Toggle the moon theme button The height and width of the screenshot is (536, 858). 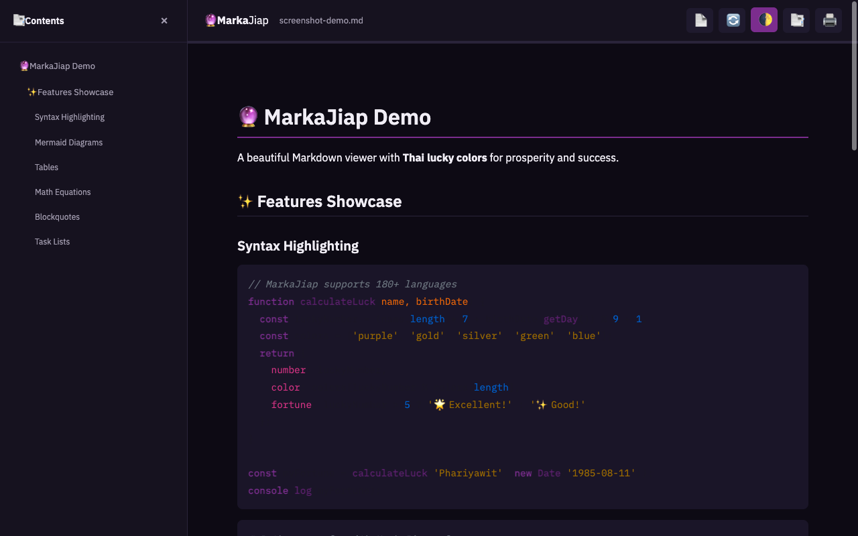pyautogui.click(x=764, y=20)
